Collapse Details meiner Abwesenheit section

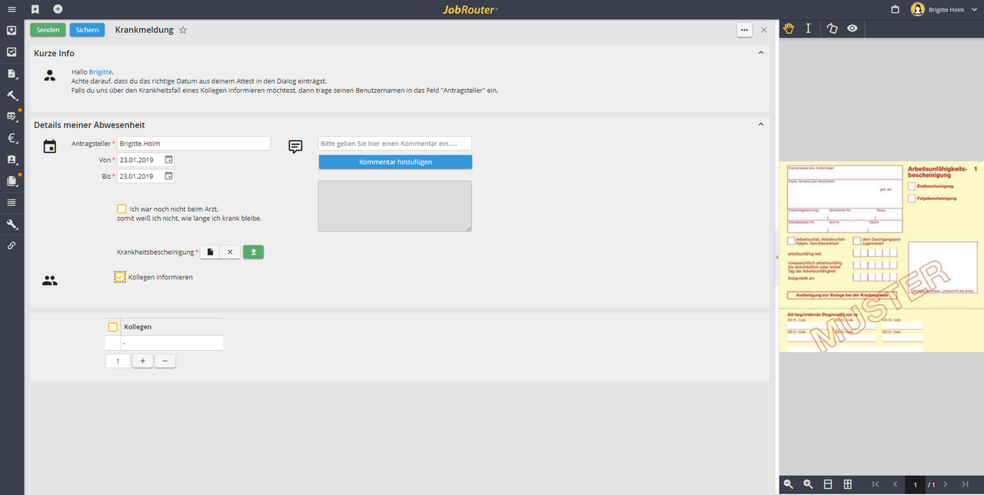pos(761,124)
